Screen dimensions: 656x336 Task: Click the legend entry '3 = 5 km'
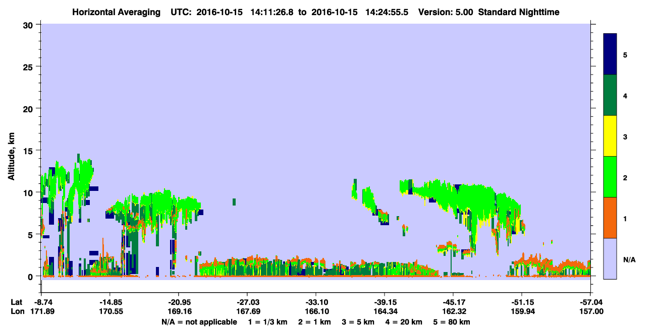pyautogui.click(x=358, y=322)
